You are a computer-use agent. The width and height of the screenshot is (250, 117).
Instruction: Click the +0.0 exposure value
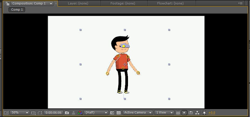click(x=212, y=113)
